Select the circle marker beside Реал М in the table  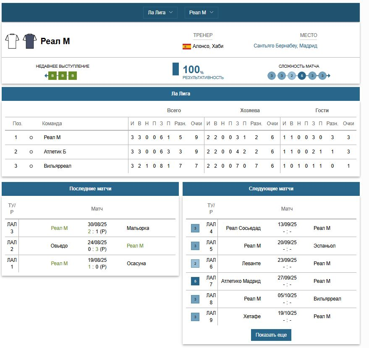tap(31, 137)
